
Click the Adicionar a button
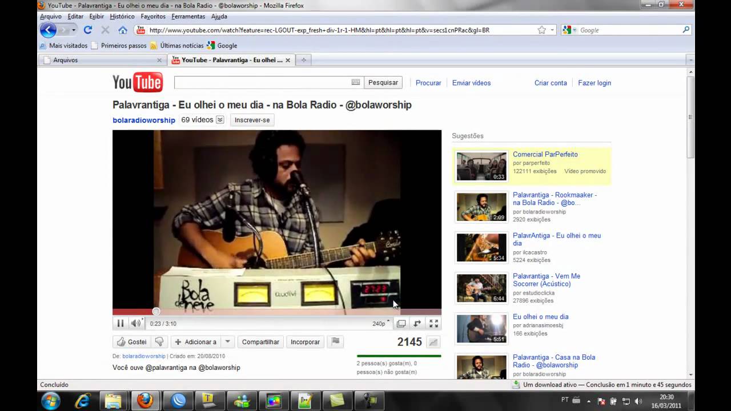point(195,342)
